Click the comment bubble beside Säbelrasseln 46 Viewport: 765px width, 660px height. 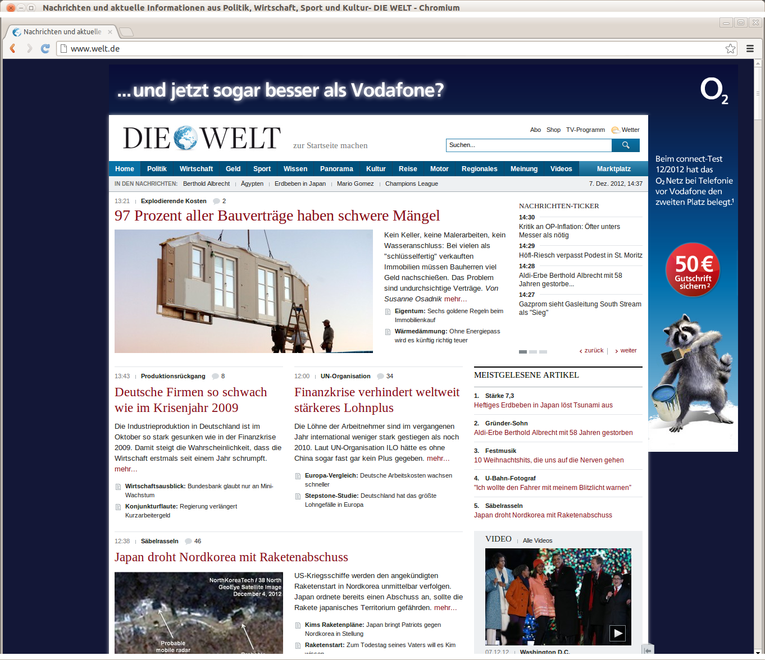pos(188,542)
